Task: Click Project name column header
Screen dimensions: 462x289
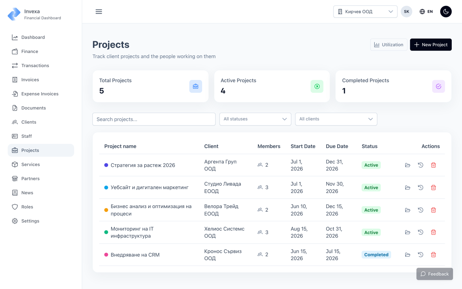Action: click(x=120, y=146)
